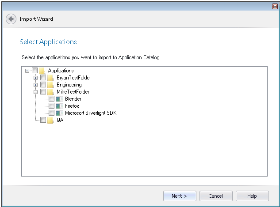Screen dimensions: 280x207
Task: Tick the Microsoft Silverlight SDK checkbox
Action: pyautogui.click(x=51, y=113)
